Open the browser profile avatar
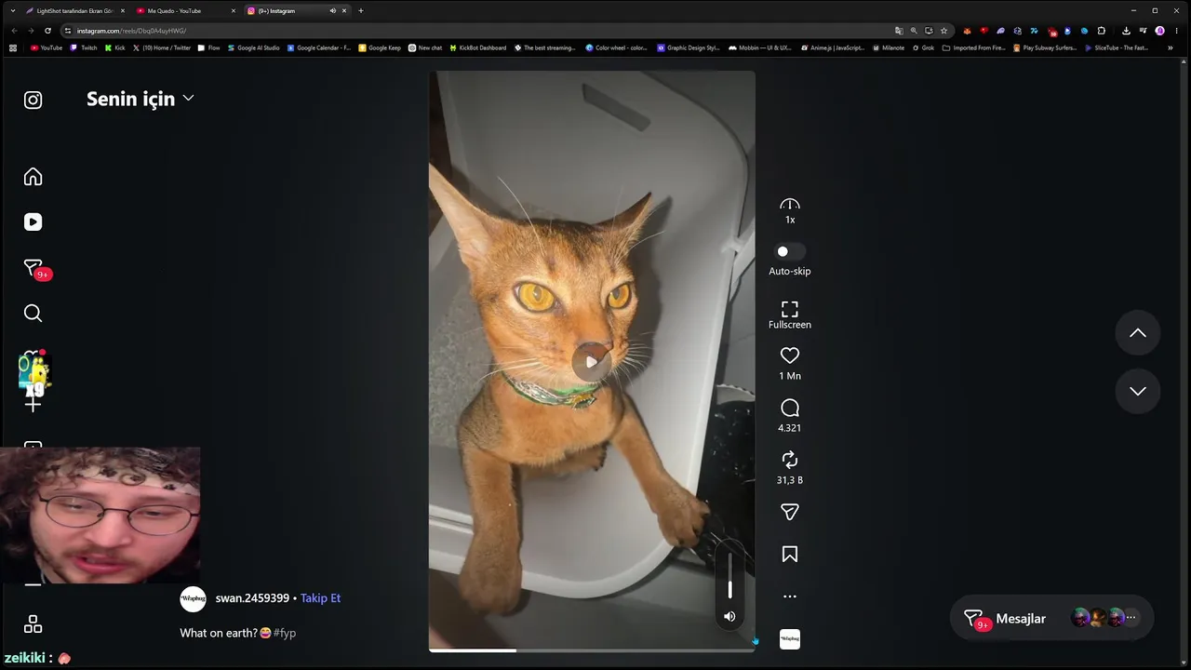The width and height of the screenshot is (1191, 670). (1159, 31)
